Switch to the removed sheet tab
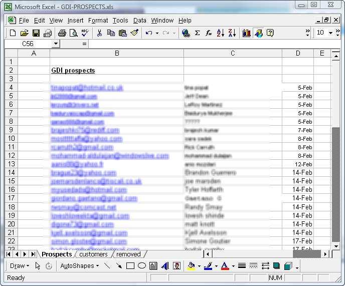This screenshot has width=345, height=286. [x=128, y=254]
